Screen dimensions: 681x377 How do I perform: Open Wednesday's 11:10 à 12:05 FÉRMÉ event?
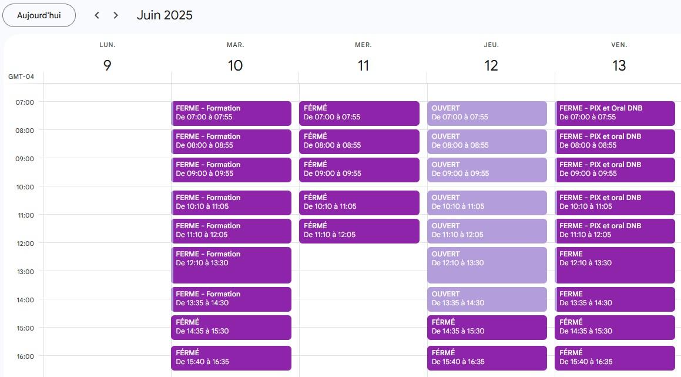359,231
